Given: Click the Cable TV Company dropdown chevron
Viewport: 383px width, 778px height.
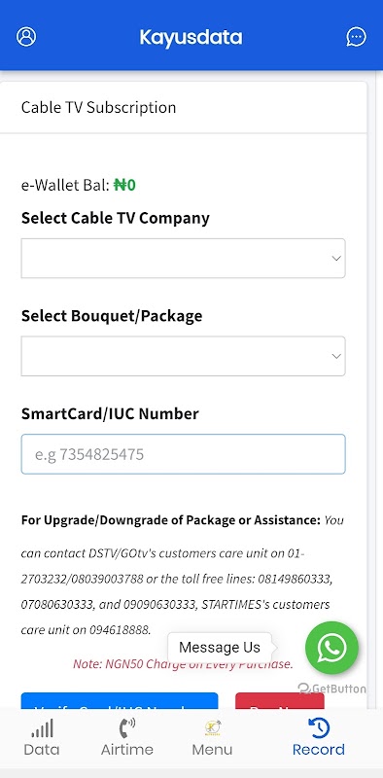Looking at the screenshot, I should 336,259.
